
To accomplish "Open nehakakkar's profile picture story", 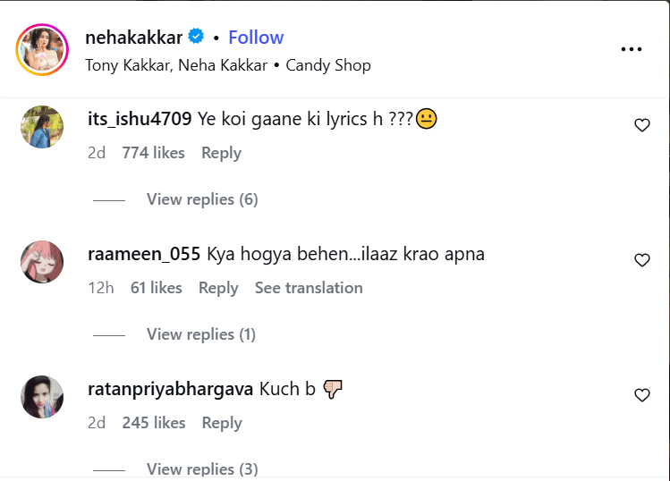I will [42, 49].
